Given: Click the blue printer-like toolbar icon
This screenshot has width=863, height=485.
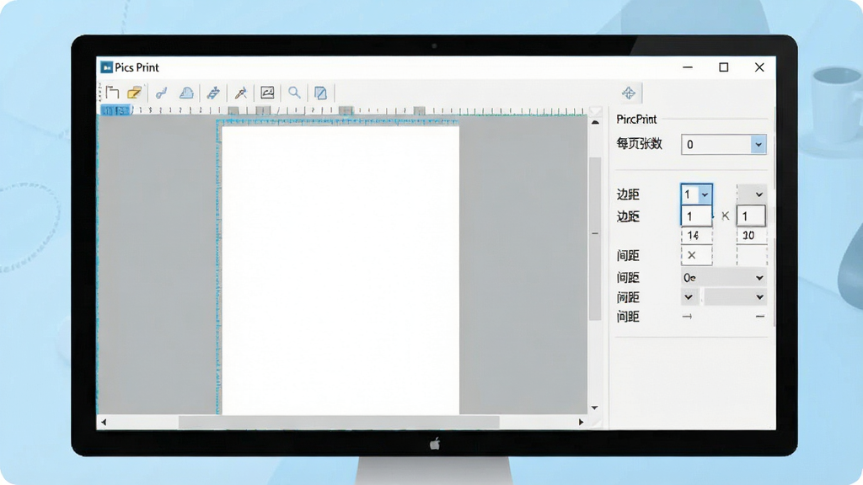Looking at the screenshot, I should pyautogui.click(x=213, y=93).
